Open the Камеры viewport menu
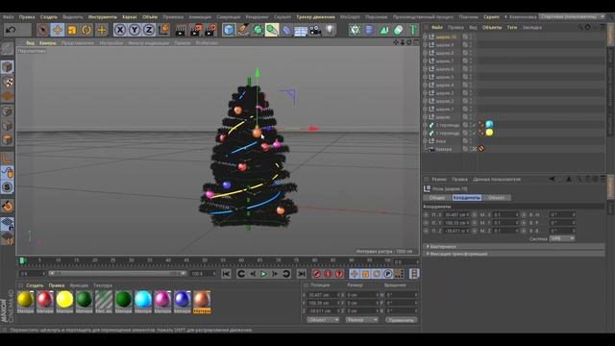The height and width of the screenshot is (346, 615). coord(48,43)
